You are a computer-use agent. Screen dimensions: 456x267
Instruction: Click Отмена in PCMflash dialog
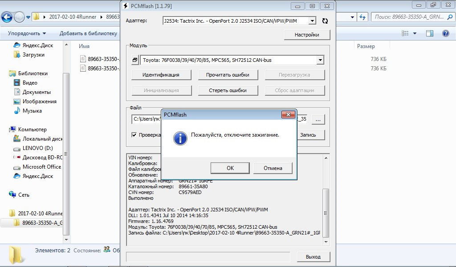[273, 168]
